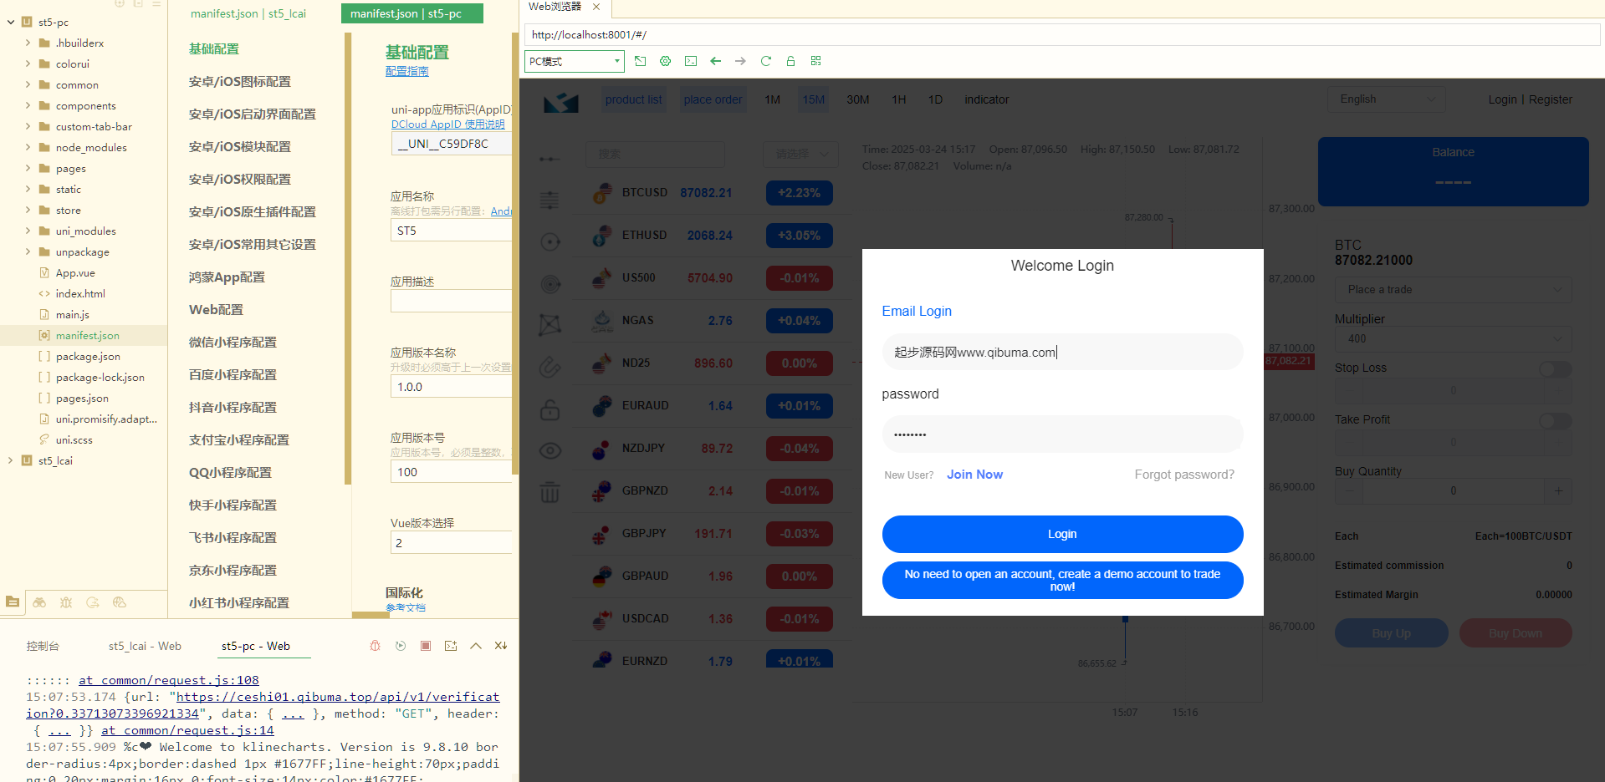Screen dimensions: 1605x782
Task: Toggle drawings visibility eye icon
Action: coord(549,451)
